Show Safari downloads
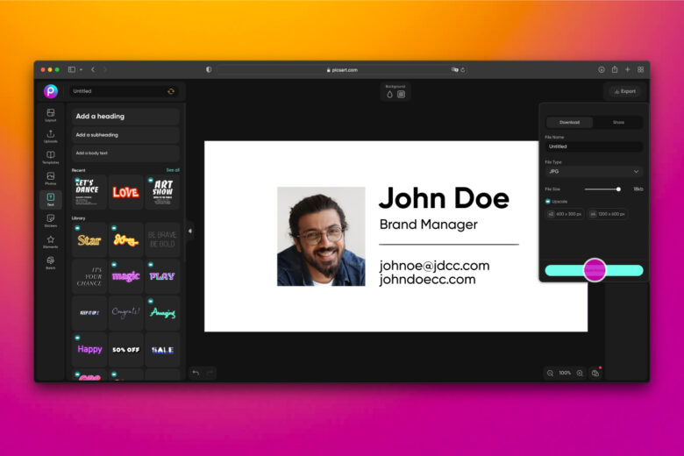 click(x=601, y=69)
